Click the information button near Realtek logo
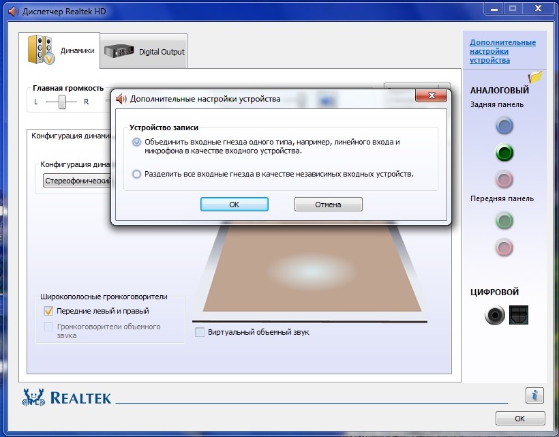This screenshot has height=437, width=559. [x=534, y=395]
